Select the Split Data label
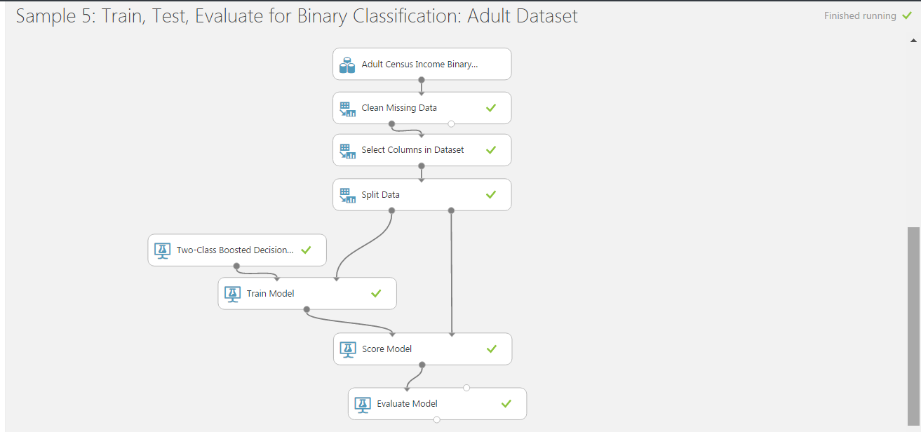The image size is (921, 432). (380, 194)
